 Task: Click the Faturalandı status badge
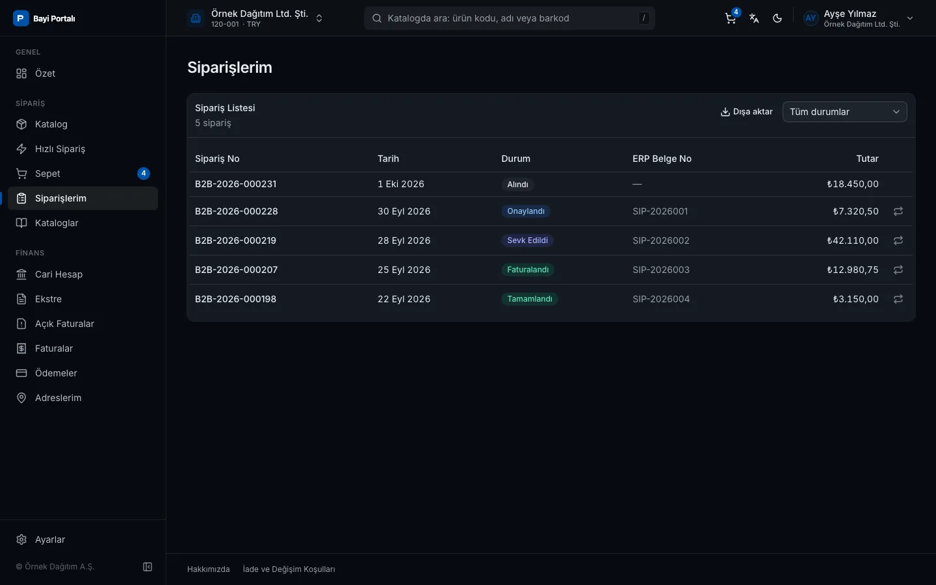click(528, 270)
